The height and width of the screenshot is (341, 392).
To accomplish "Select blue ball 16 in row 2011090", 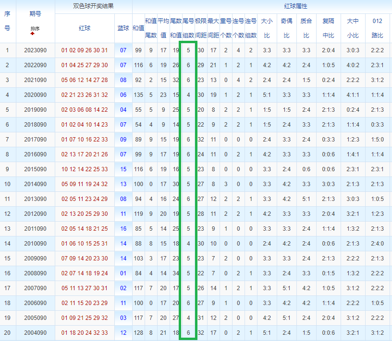I will (x=123, y=229).
